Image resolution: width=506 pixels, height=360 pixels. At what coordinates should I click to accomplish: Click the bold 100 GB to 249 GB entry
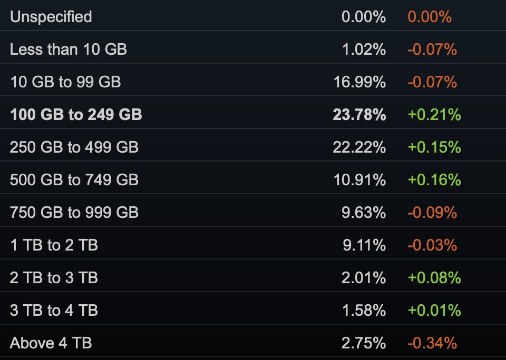coord(76,114)
